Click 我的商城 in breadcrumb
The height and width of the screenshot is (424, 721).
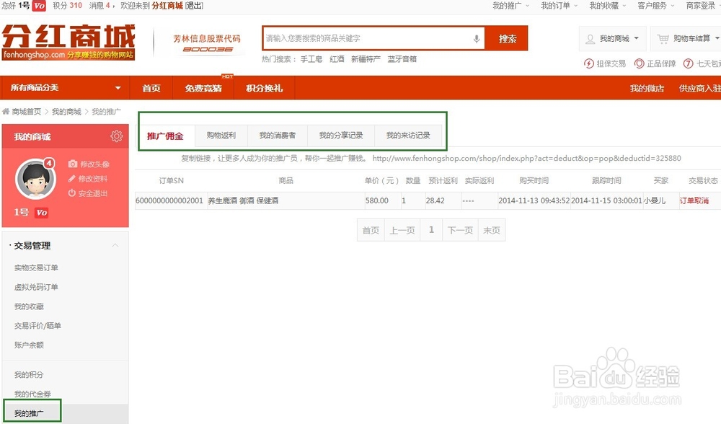pos(66,111)
